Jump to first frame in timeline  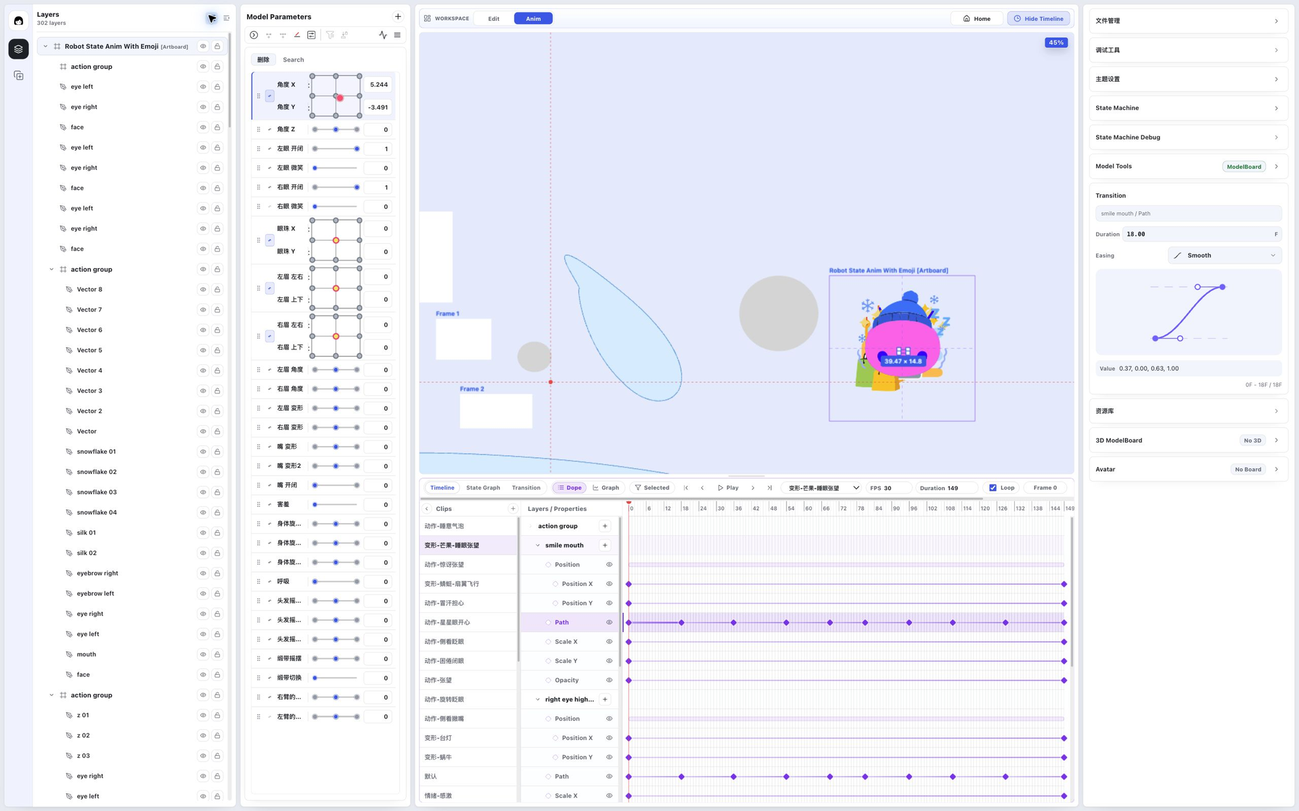[x=686, y=488]
